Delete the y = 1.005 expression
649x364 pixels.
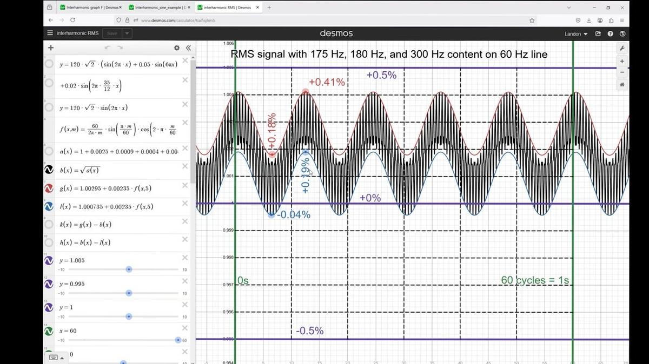point(185,258)
